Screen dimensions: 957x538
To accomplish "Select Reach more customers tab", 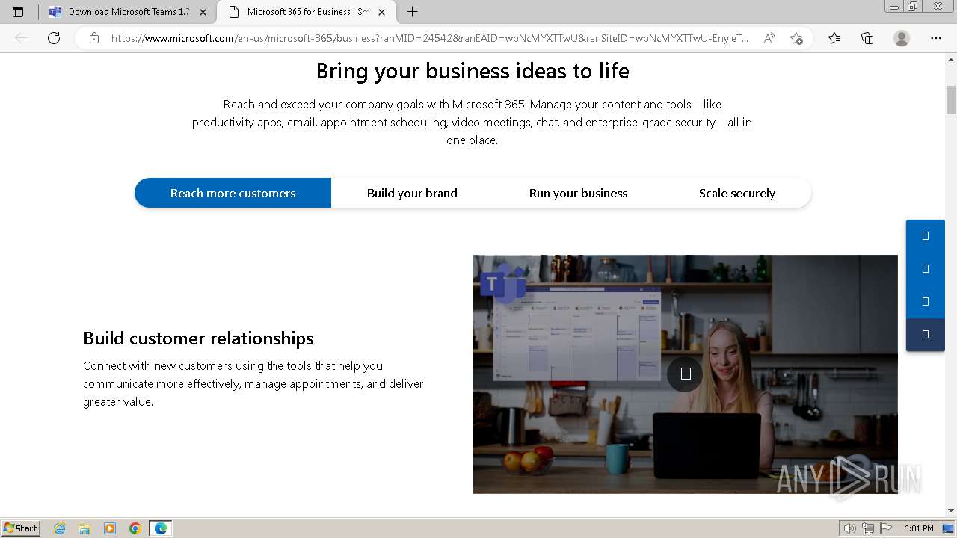I will click(x=233, y=193).
